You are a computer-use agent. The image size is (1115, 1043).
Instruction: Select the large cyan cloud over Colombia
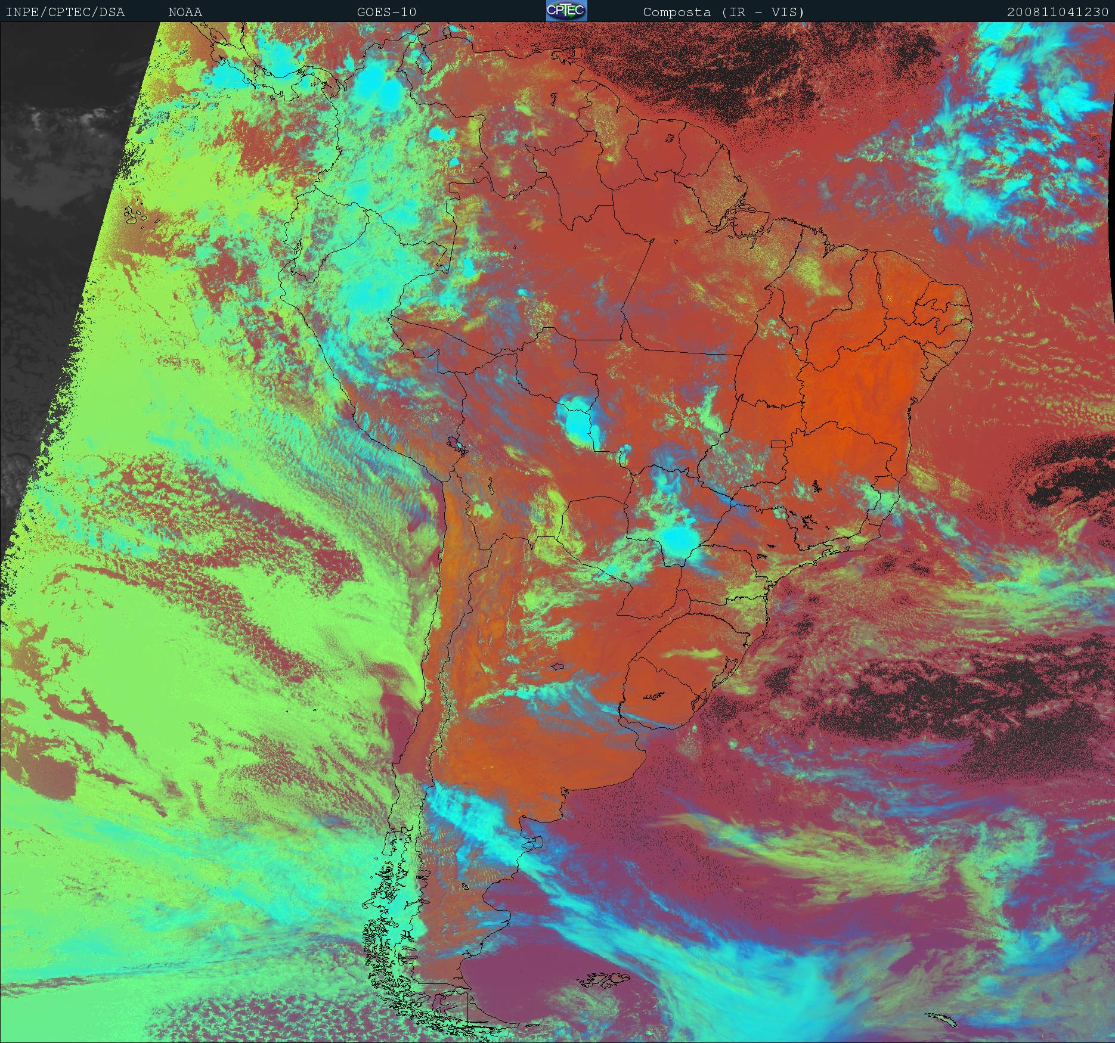point(382,89)
